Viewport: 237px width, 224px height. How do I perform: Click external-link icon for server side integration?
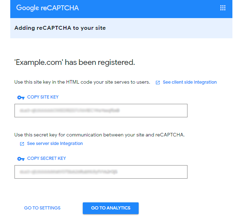click(x=22, y=144)
